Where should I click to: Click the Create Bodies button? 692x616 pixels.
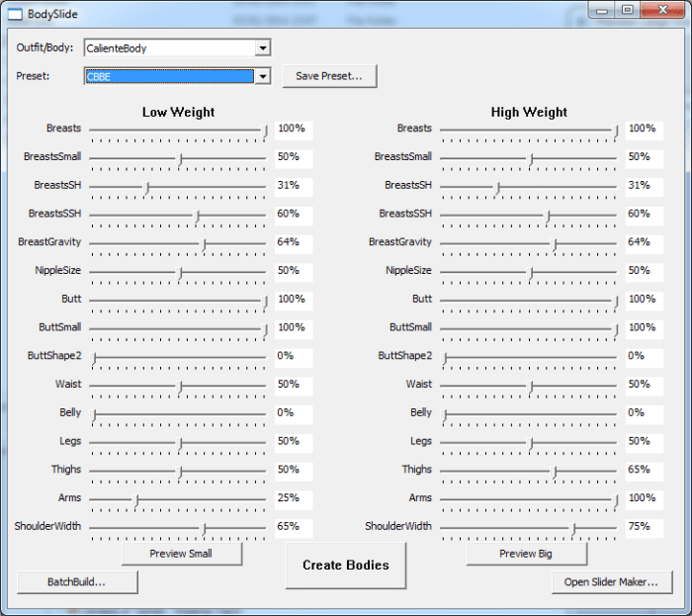(x=346, y=566)
